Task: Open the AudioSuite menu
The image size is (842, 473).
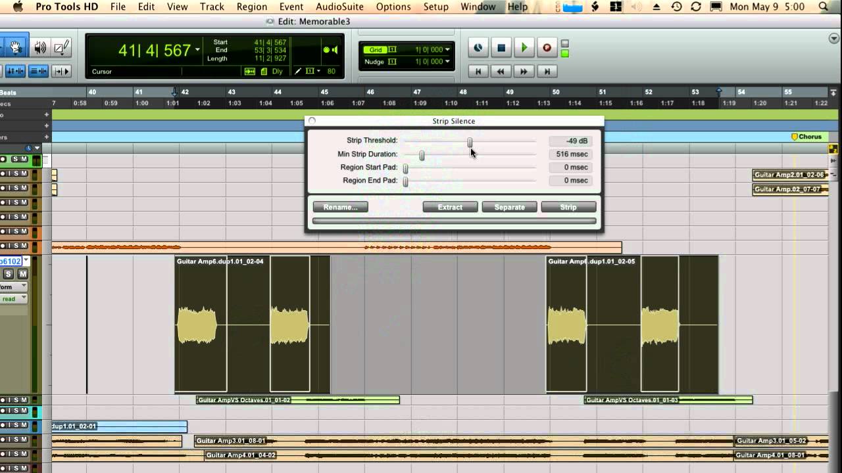Action: point(339,7)
